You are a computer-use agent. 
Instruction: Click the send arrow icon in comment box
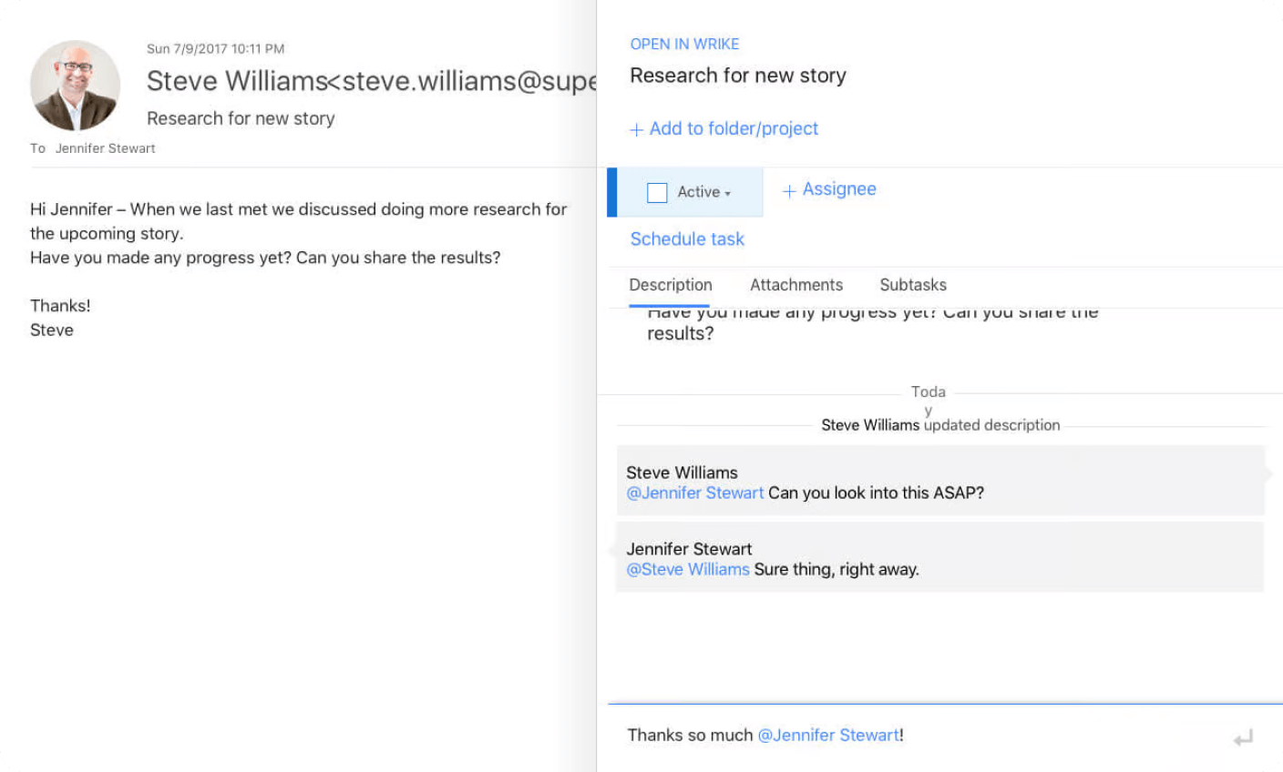(1243, 737)
